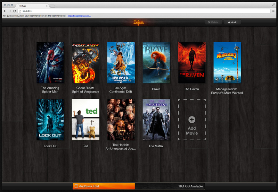Click 'The Hobbit: An Unexpected Jou...' title
The height and width of the screenshot is (192, 278).
click(121, 147)
